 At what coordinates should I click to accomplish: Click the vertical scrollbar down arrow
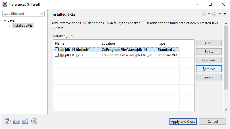tap(226, 110)
